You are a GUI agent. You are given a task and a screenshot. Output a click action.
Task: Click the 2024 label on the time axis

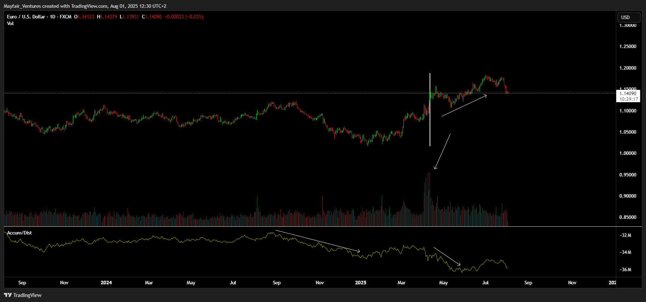pos(106,283)
